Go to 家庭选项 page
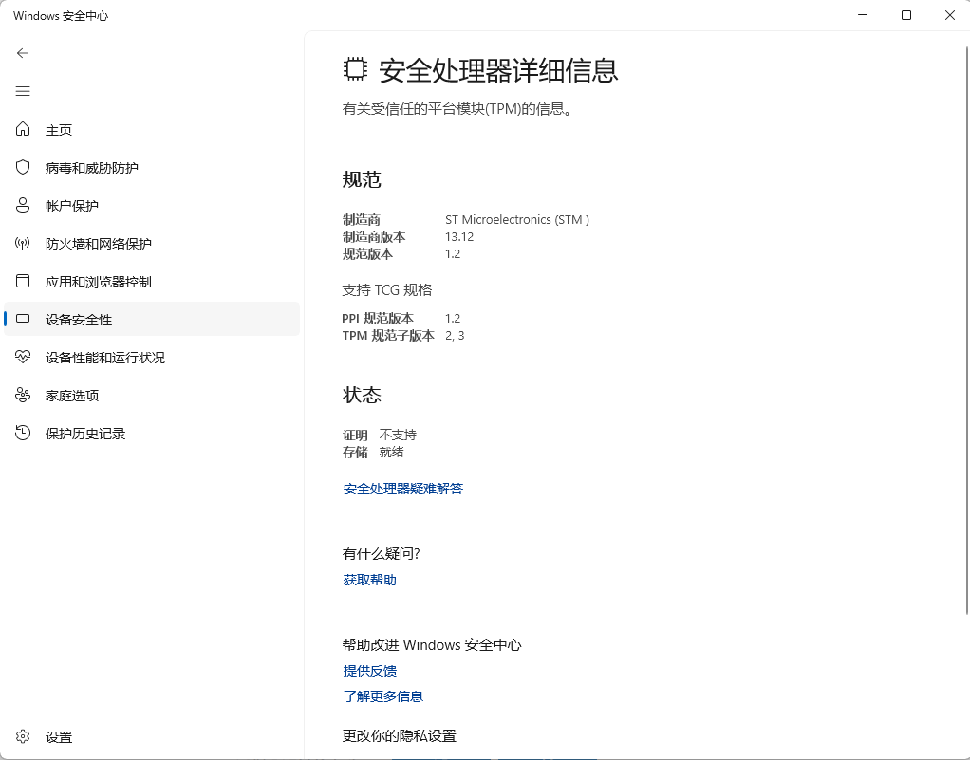Image resolution: width=970 pixels, height=760 pixels. [152, 395]
